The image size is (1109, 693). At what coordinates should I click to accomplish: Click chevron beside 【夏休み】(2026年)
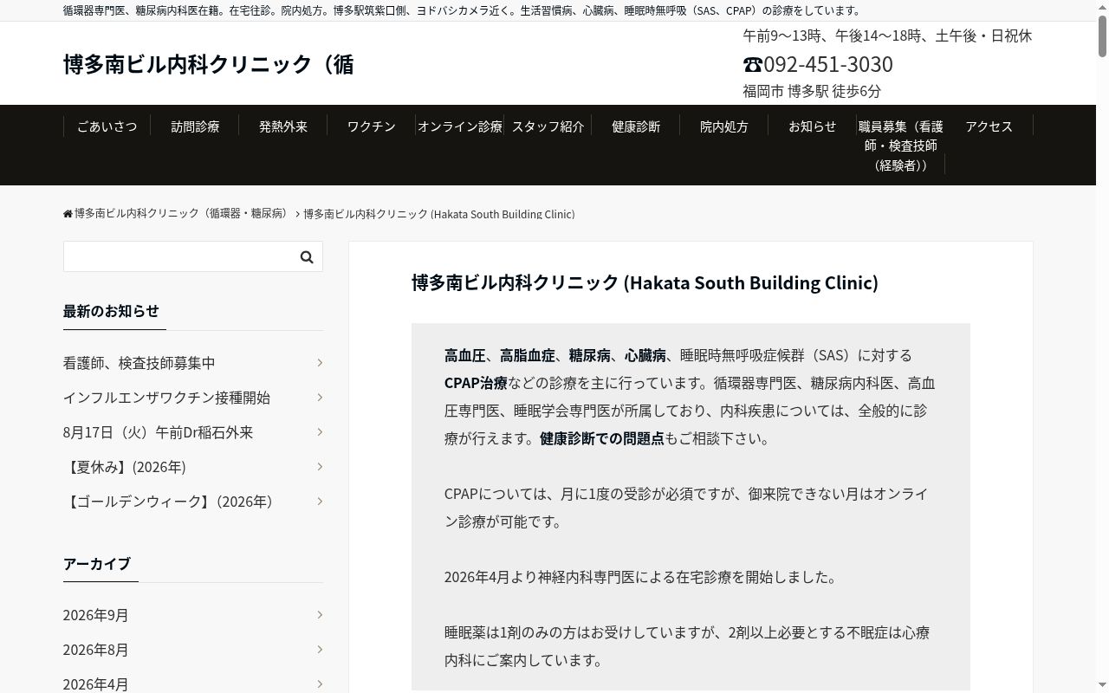pyautogui.click(x=320, y=466)
